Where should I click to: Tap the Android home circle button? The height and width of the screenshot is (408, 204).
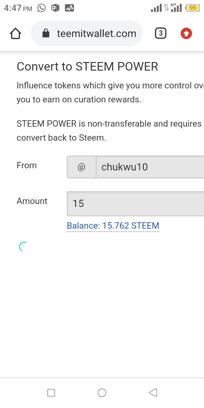click(x=102, y=393)
